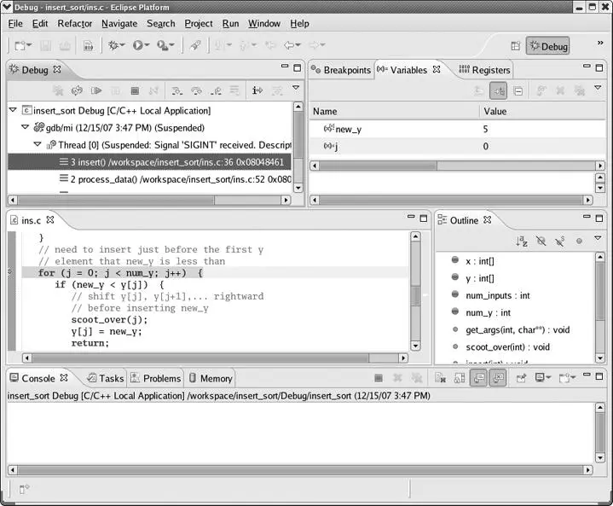Click the Run launch icon in main toolbar
613x506 pixels.
point(138,45)
